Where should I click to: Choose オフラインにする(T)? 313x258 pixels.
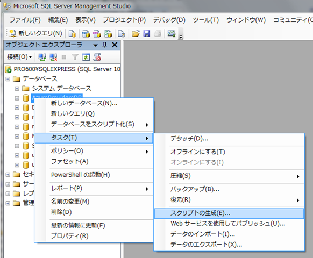[x=229, y=152]
